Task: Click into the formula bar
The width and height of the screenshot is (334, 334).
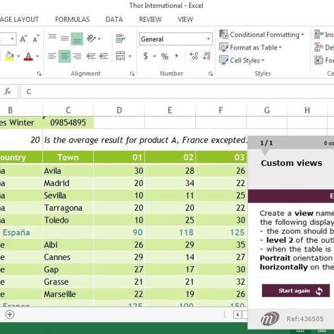Action: 177,92
